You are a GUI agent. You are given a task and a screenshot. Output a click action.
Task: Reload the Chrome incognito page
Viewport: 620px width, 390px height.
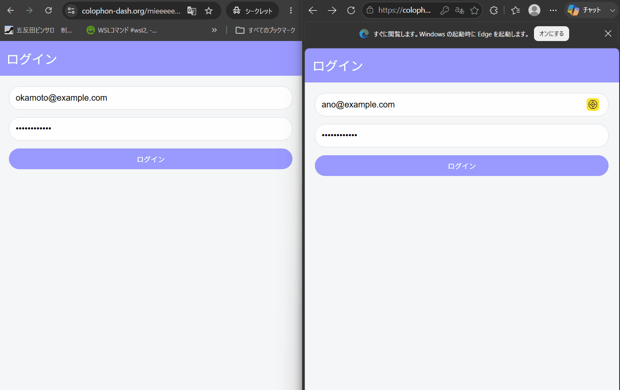pyautogui.click(x=48, y=11)
